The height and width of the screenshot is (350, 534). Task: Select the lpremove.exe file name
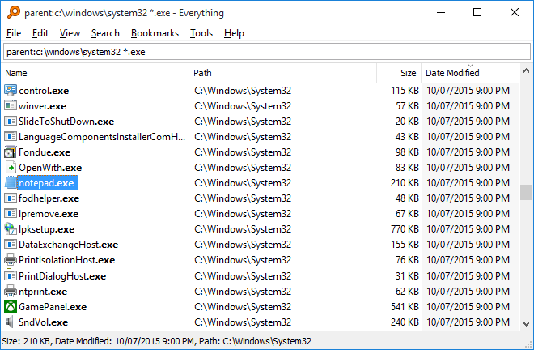tap(49, 214)
